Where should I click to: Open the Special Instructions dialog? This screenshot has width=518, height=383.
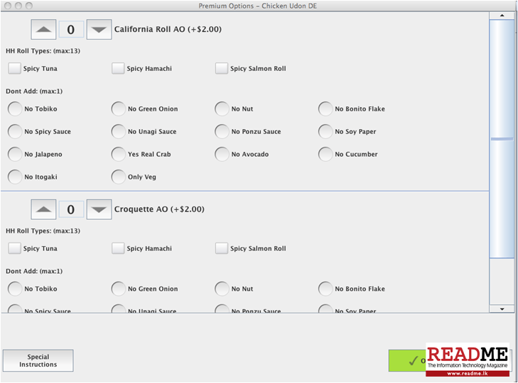(38, 360)
